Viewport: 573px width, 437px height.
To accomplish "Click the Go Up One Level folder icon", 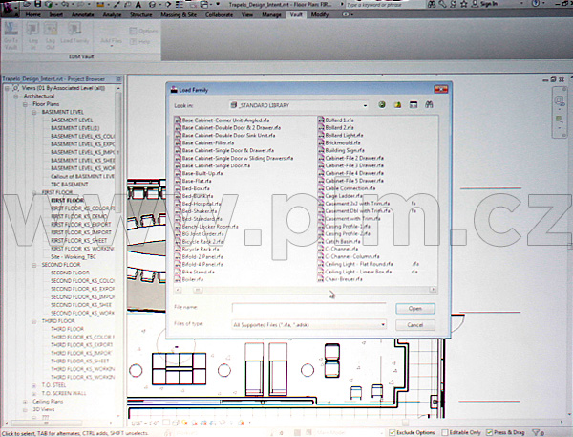I will 396,103.
